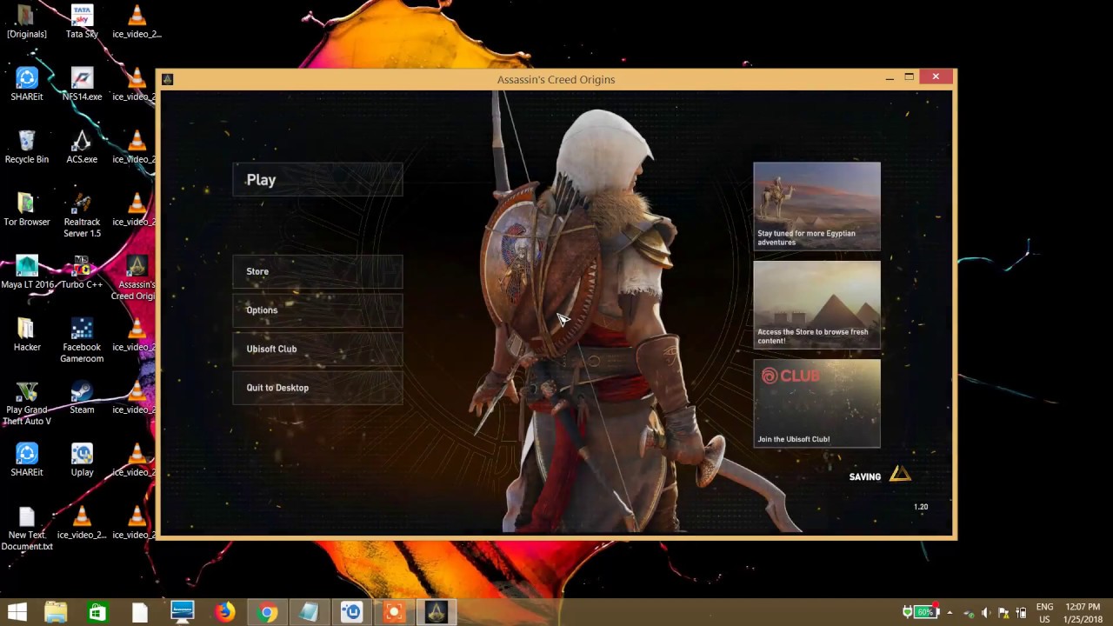Select the Tata Sky desktop icon
The width and height of the screenshot is (1113, 626).
pyautogui.click(x=82, y=22)
